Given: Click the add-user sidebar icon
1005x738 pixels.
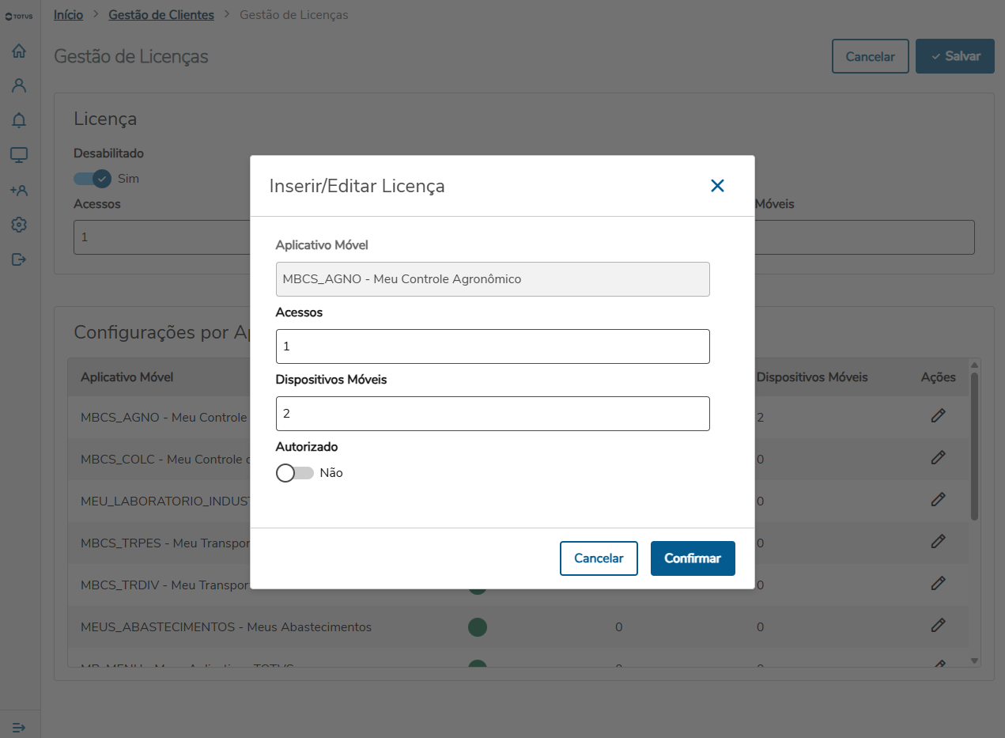Looking at the screenshot, I should pos(19,191).
